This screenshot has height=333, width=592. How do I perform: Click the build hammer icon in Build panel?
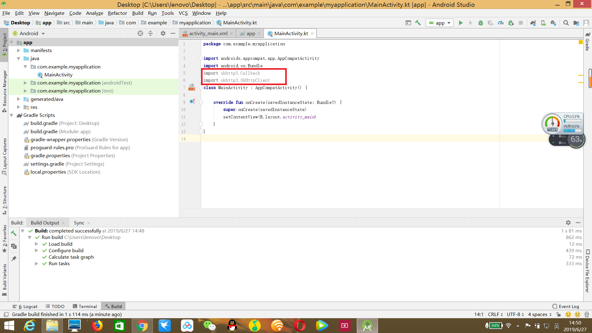point(14,233)
